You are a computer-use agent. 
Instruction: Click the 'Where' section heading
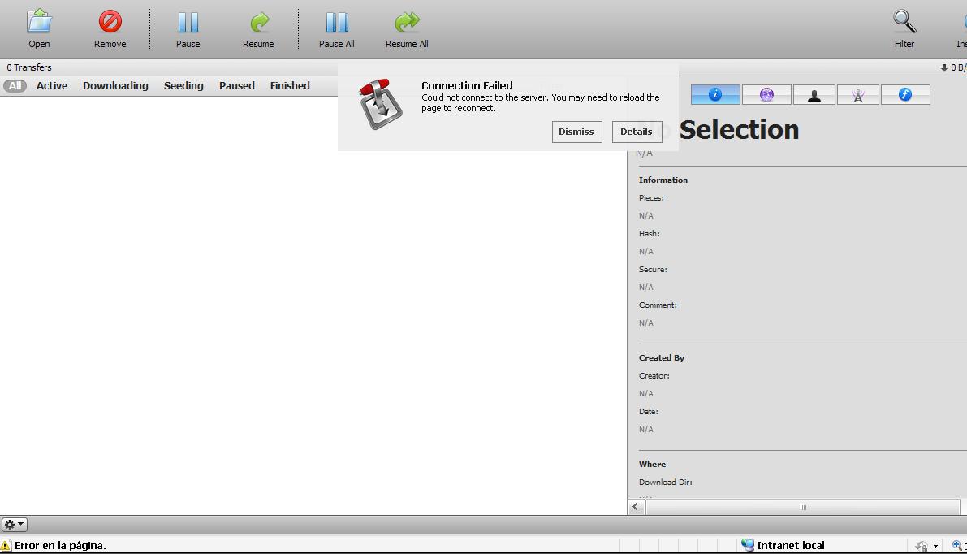point(653,465)
